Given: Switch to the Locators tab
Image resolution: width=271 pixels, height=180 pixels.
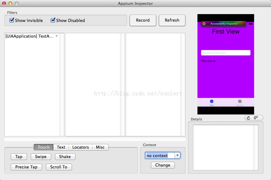Looking at the screenshot, I should (80, 147).
